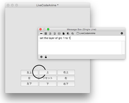Click the 左下 button
Viewport: 129px width, 103px height.
[x=29, y=84]
